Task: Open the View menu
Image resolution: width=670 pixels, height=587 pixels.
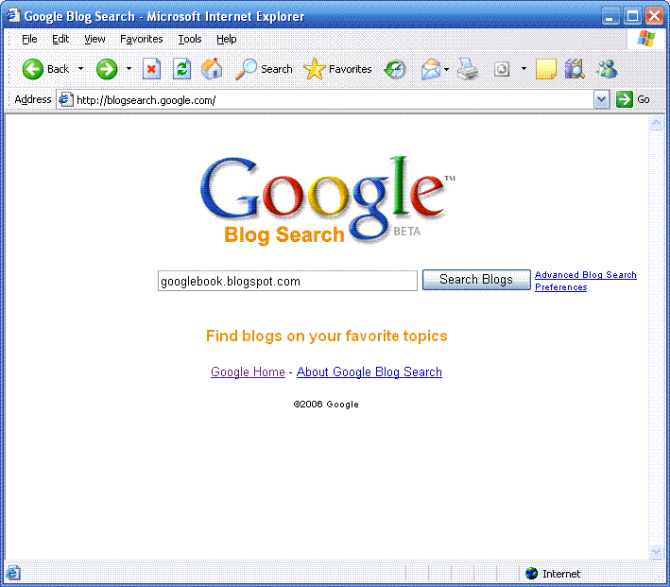Action: click(x=94, y=39)
